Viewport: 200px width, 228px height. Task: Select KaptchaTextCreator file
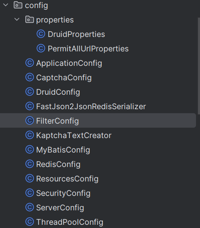coord(74,135)
